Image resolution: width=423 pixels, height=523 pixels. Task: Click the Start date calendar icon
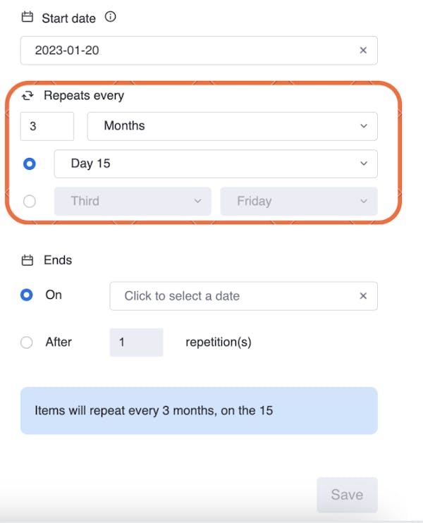[x=27, y=18]
